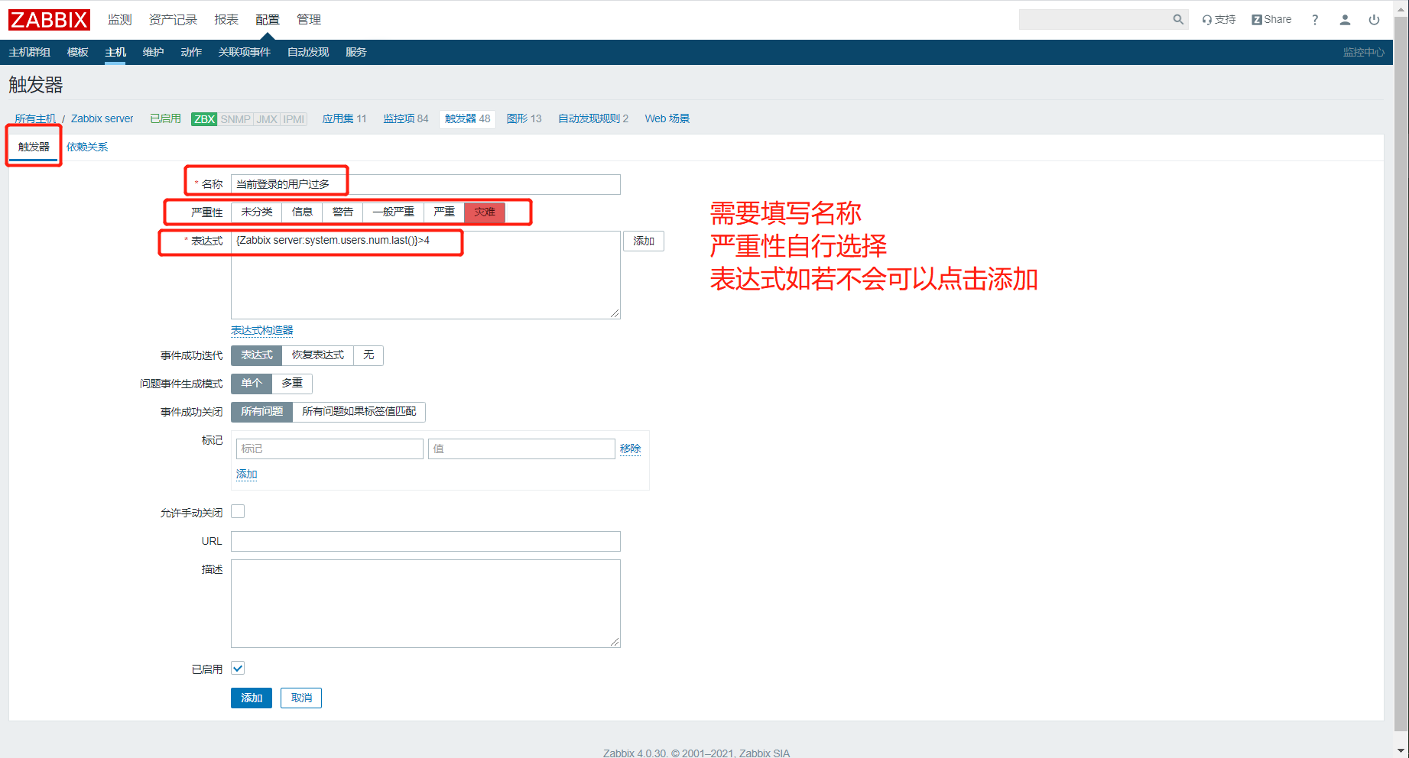
Task: Open 应用集 11 list
Action: click(344, 118)
